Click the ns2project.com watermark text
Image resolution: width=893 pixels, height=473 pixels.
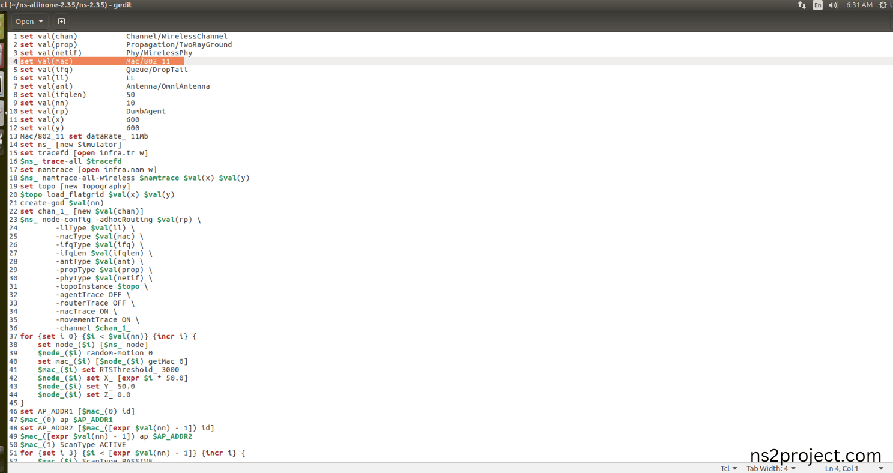pyautogui.click(x=816, y=455)
